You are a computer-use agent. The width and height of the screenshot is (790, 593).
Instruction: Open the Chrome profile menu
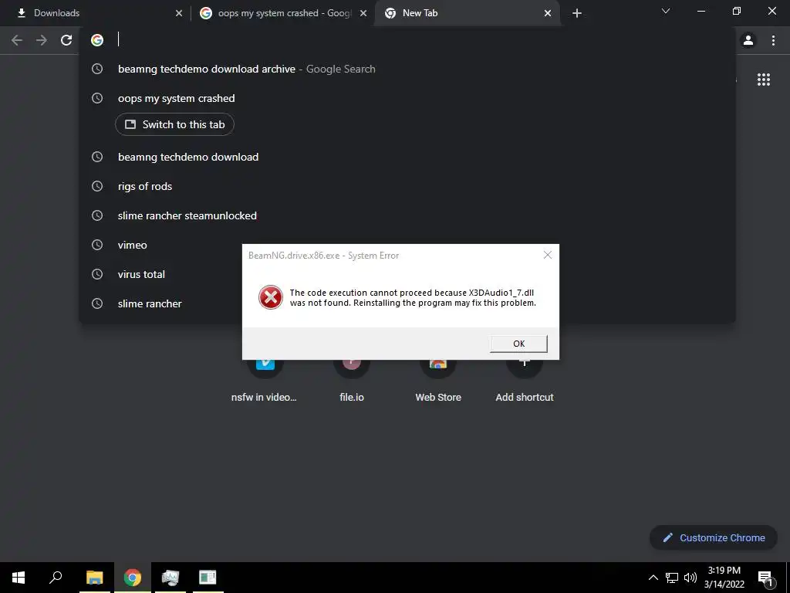[748, 40]
